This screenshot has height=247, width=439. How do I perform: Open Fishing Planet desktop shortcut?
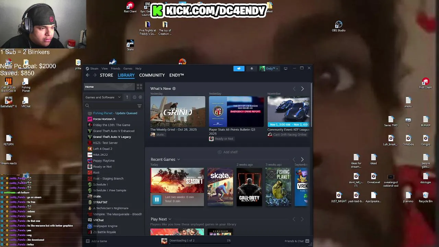click(x=26, y=85)
